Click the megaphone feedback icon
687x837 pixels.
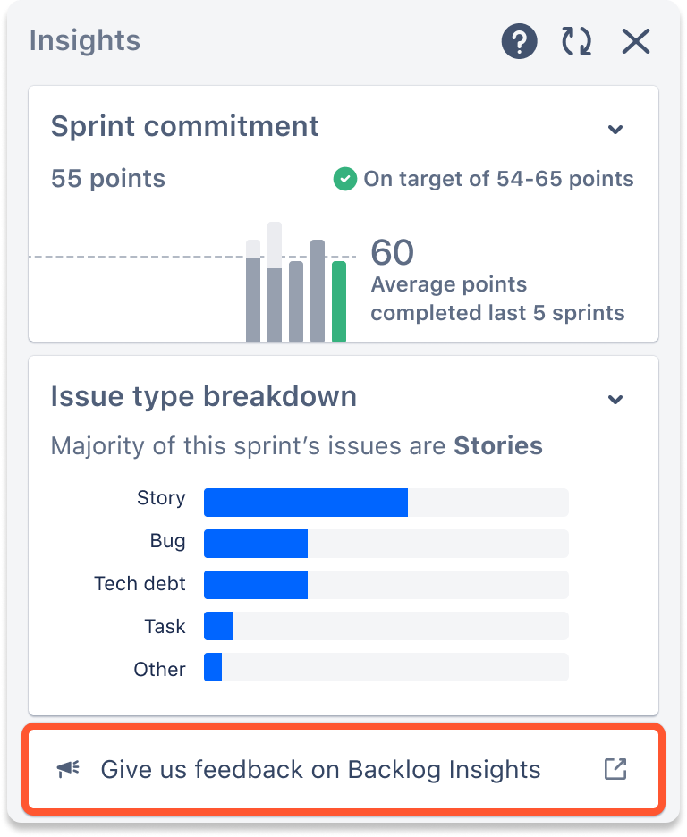point(68,769)
